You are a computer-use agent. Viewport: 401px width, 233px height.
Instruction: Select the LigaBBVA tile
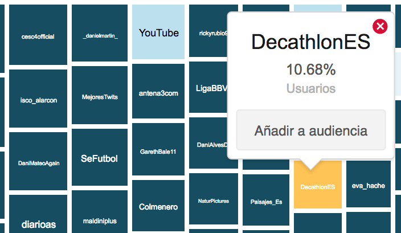[208, 87]
